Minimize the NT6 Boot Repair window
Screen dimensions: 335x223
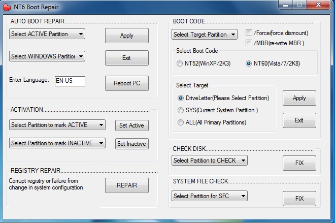pos(286,5)
